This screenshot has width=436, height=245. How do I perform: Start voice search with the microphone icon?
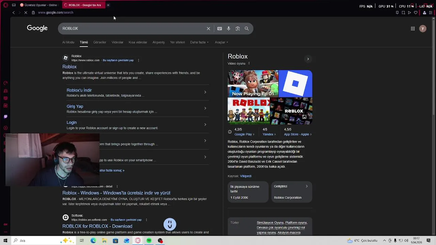[x=229, y=29]
